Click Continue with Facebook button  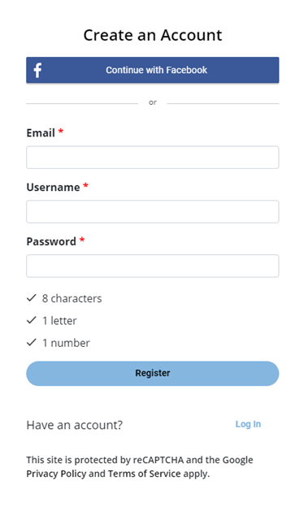tap(152, 70)
